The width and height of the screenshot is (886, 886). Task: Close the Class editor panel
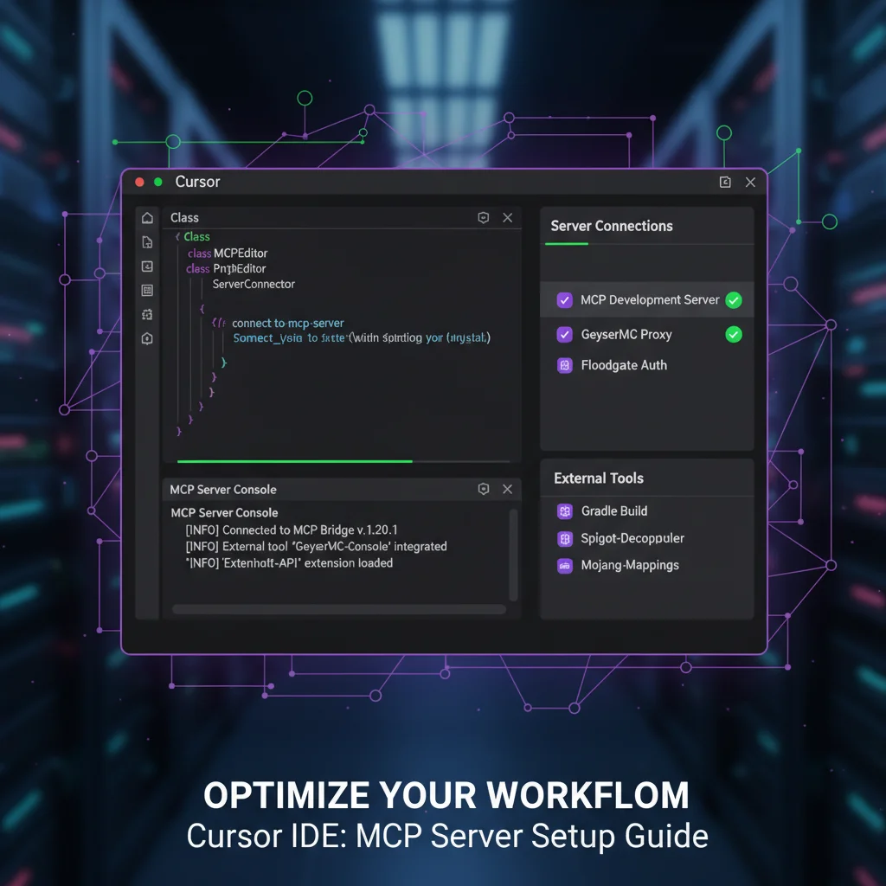point(508,218)
